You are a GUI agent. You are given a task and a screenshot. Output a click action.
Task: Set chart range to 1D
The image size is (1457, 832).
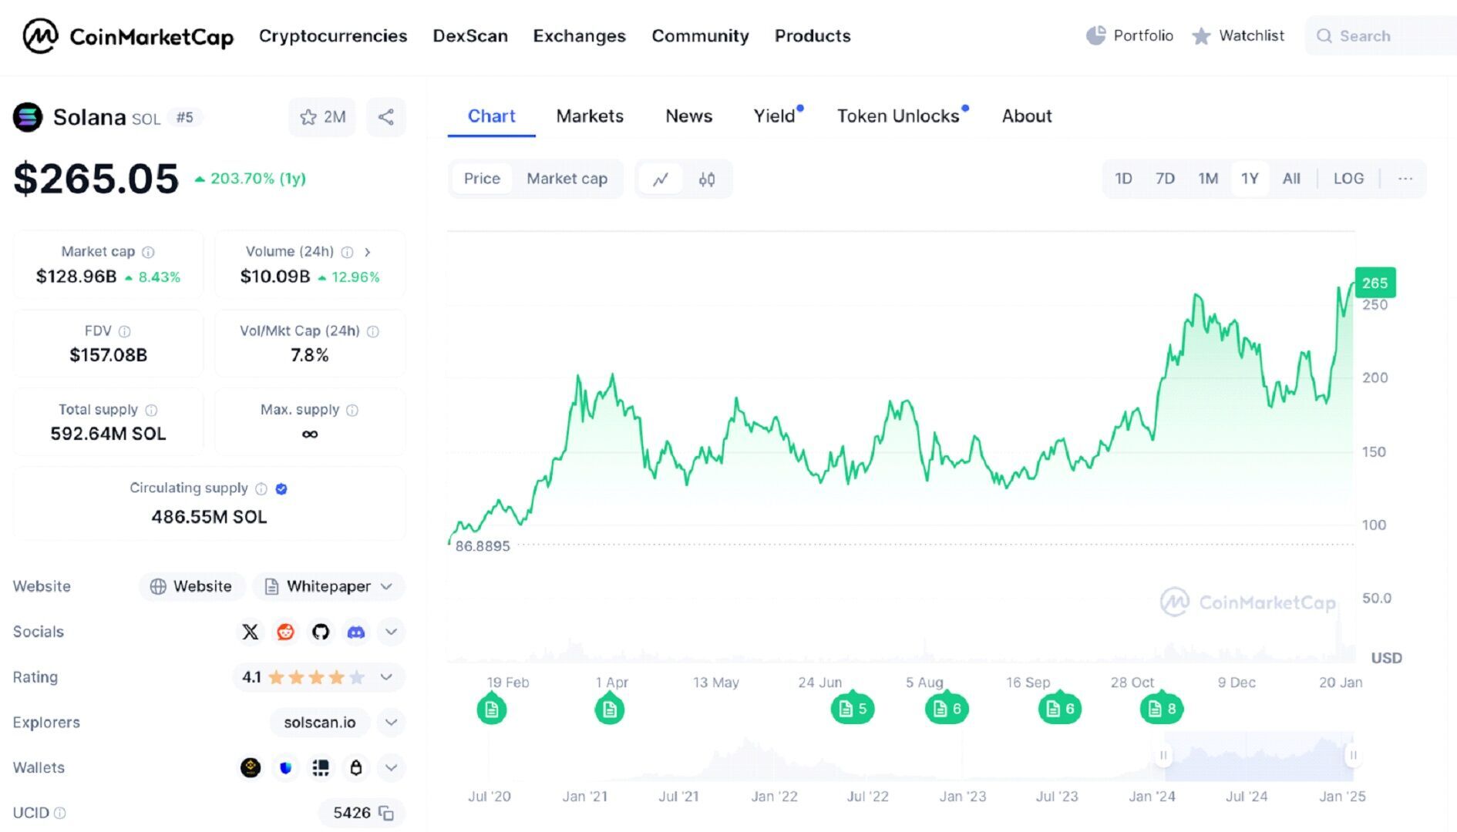[1124, 179]
